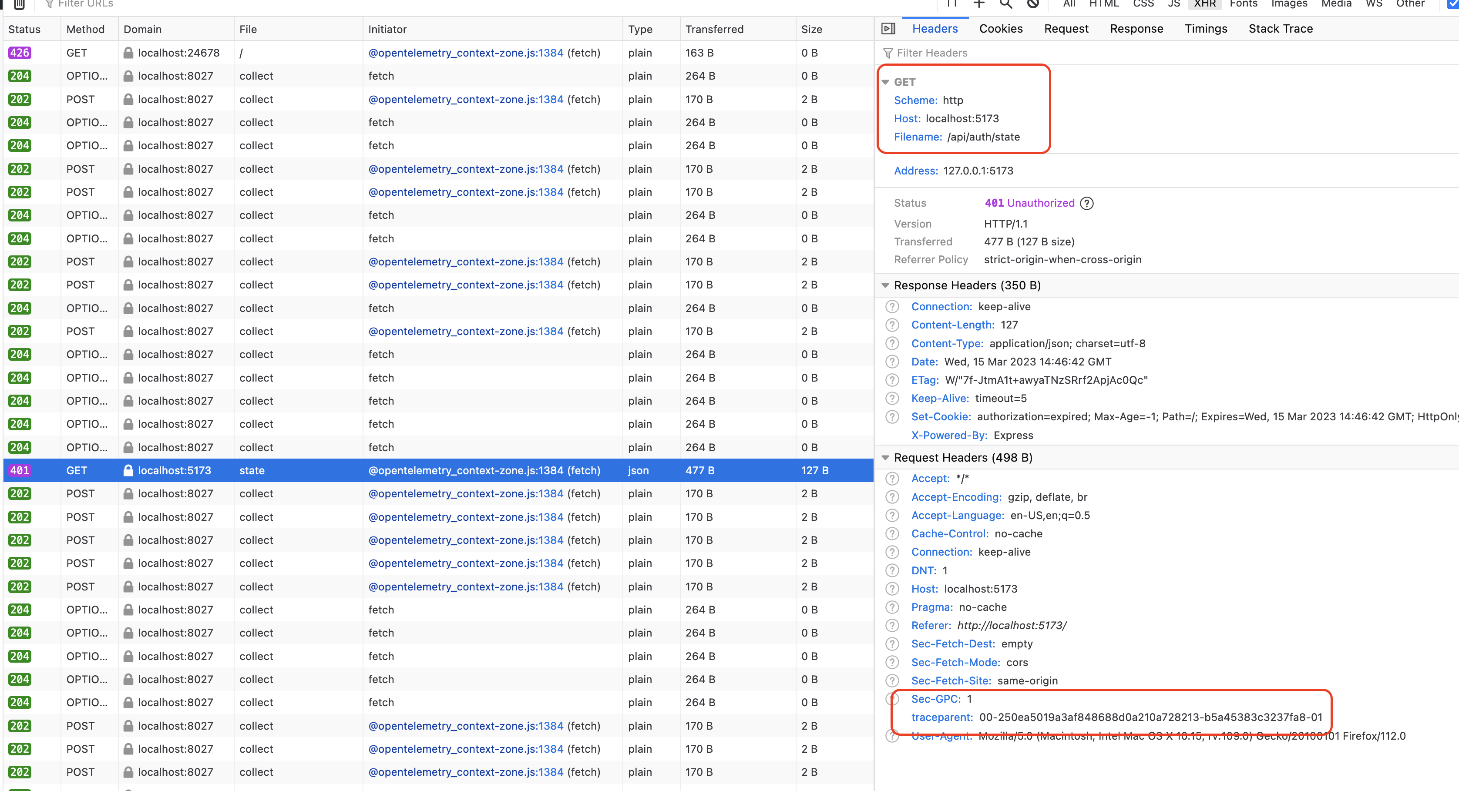
Task: Click the play-style panel toggle beside Headers
Action: point(888,28)
